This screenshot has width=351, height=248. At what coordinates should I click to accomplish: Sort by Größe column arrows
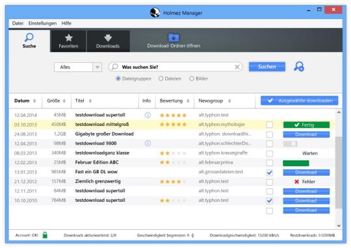64,101
